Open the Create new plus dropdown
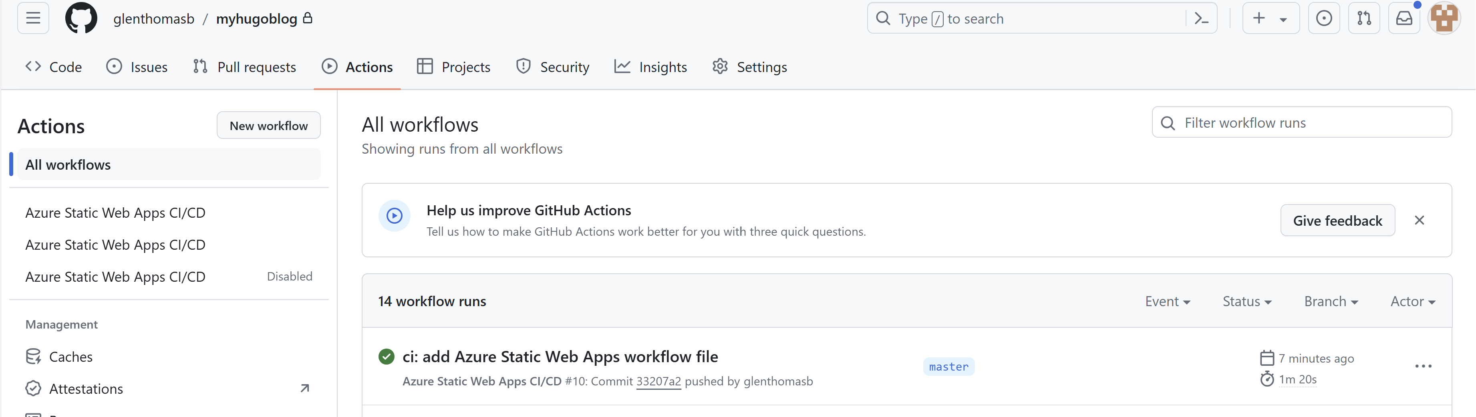Screen dimensions: 1476x417 (1270, 18)
